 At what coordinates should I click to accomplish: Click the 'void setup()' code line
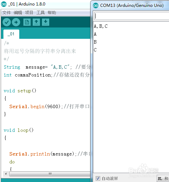pyautogui.click(x=20, y=91)
